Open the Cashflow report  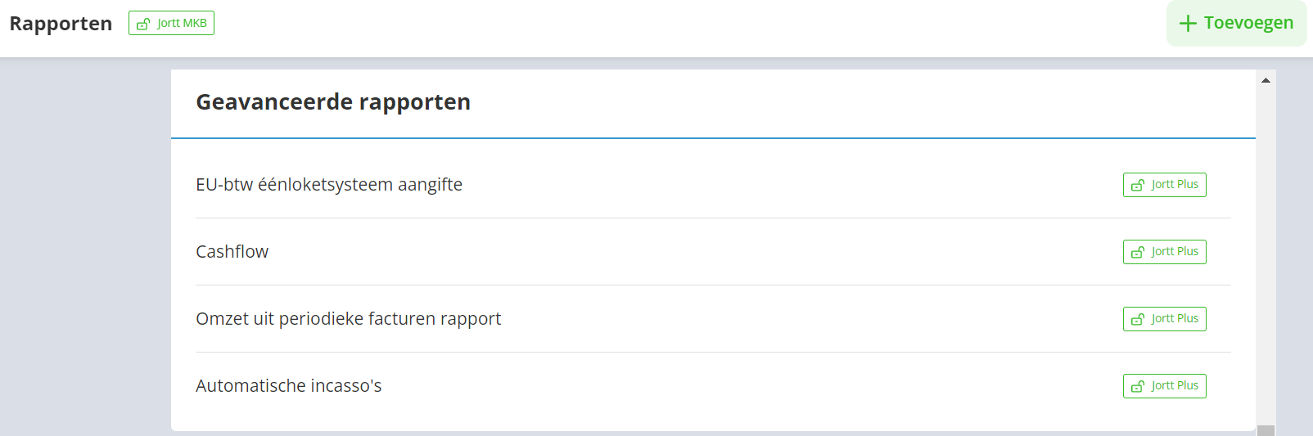click(x=232, y=252)
